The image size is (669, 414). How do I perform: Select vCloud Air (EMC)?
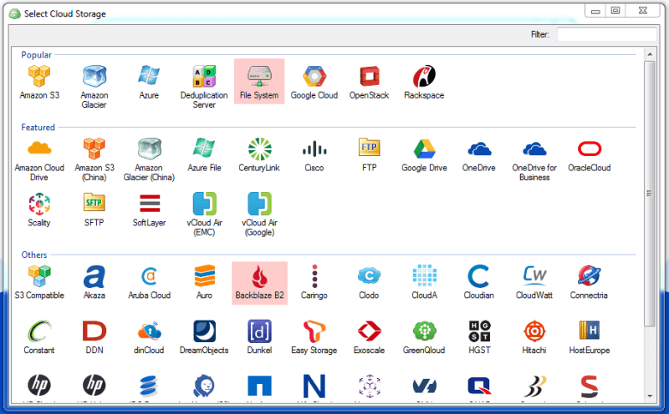[x=204, y=215]
